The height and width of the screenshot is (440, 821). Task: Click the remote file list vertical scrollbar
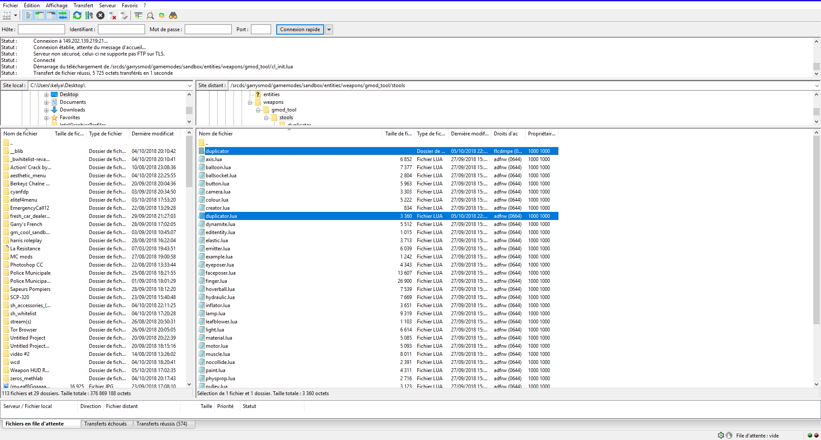pyautogui.click(x=816, y=231)
